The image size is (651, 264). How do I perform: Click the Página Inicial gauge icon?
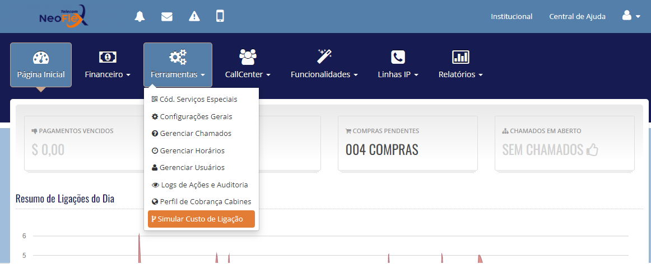tap(41, 57)
